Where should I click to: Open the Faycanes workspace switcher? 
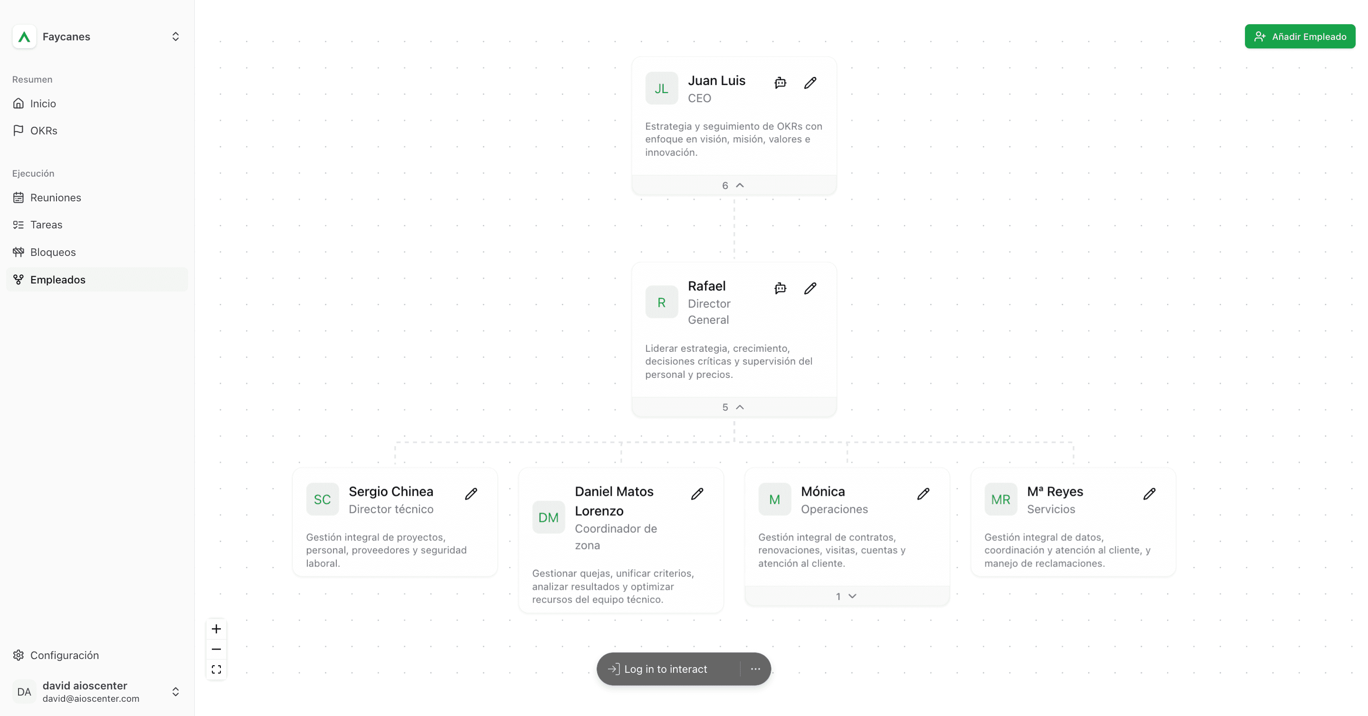(x=97, y=37)
